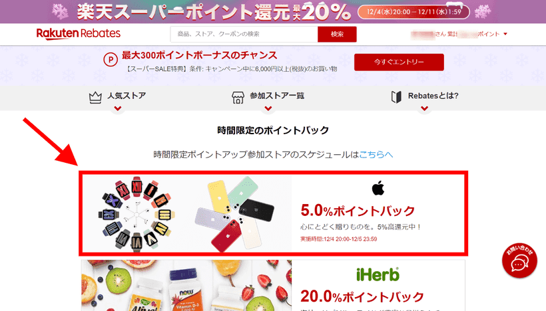Screen dimensions: 546x311
Task: Open the 楽天スーパーポイント還元 20% top banner
Action: coord(273,11)
